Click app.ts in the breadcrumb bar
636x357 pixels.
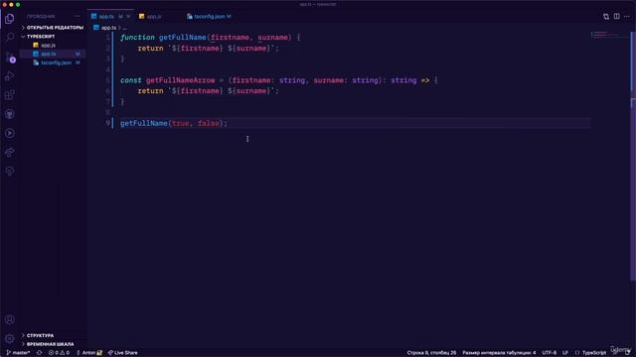(x=104, y=28)
